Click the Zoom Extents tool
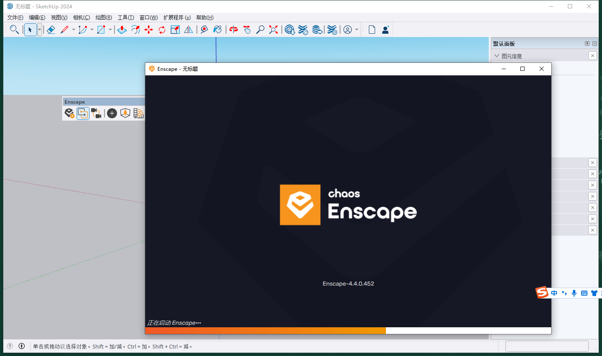Screen dimensions: 602x356 tap(274, 30)
